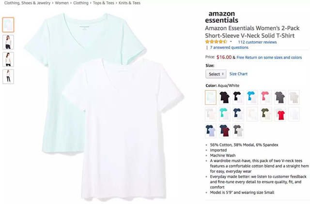Show the second model photo thumbnail
Image resolution: width=310 pixels, height=204 pixels.
point(8,42)
